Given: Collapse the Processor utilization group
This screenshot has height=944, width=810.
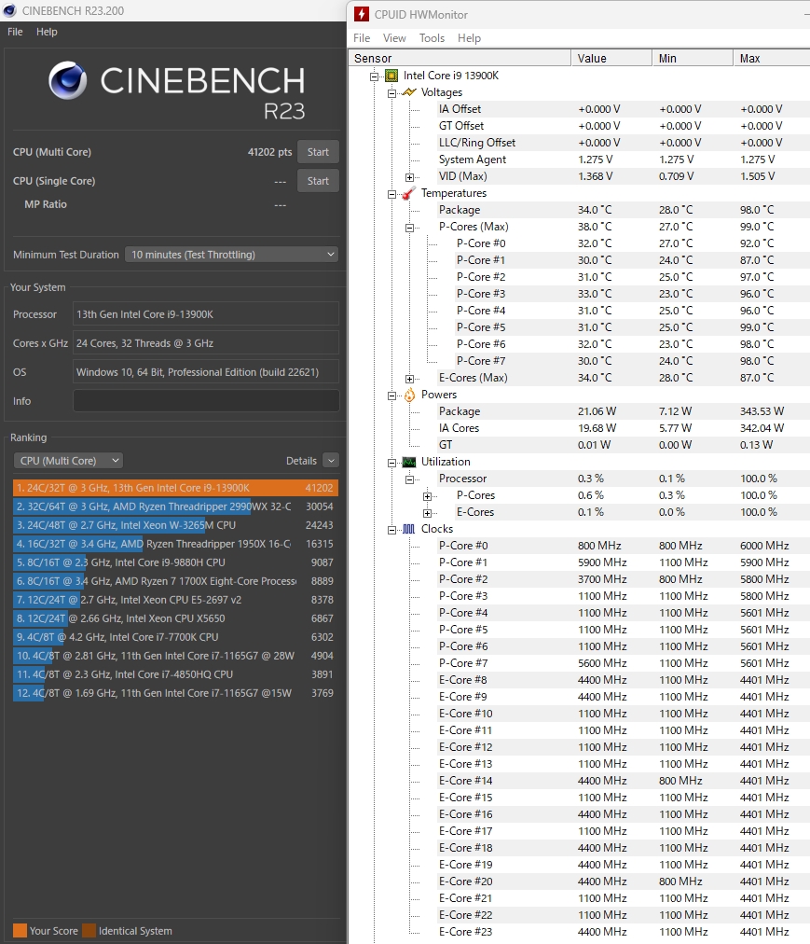Looking at the screenshot, I should (409, 479).
